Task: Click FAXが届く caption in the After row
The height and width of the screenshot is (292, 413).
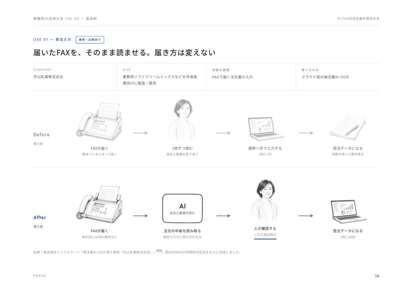Action: [x=99, y=231]
